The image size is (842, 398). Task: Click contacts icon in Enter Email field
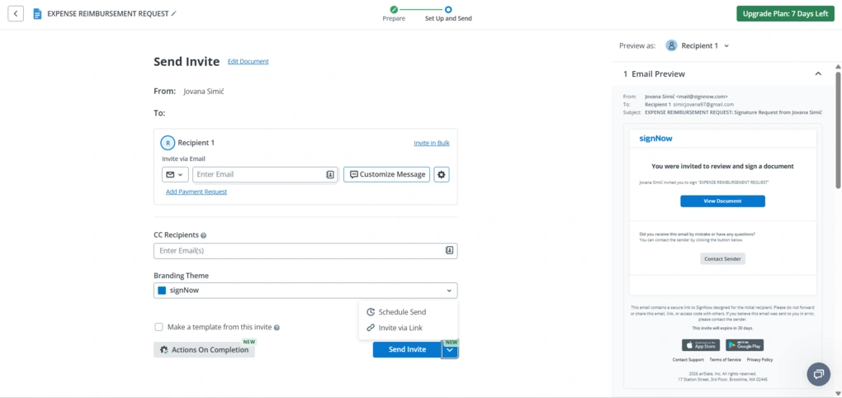click(330, 174)
